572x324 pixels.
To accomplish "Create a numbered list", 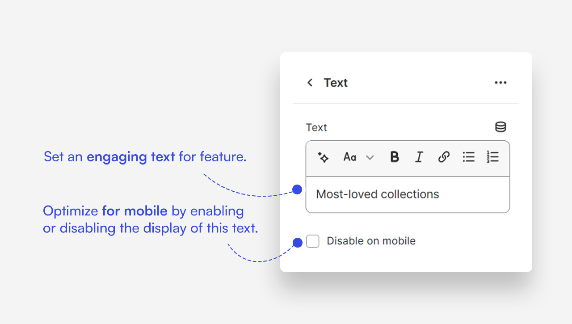I will [x=492, y=157].
